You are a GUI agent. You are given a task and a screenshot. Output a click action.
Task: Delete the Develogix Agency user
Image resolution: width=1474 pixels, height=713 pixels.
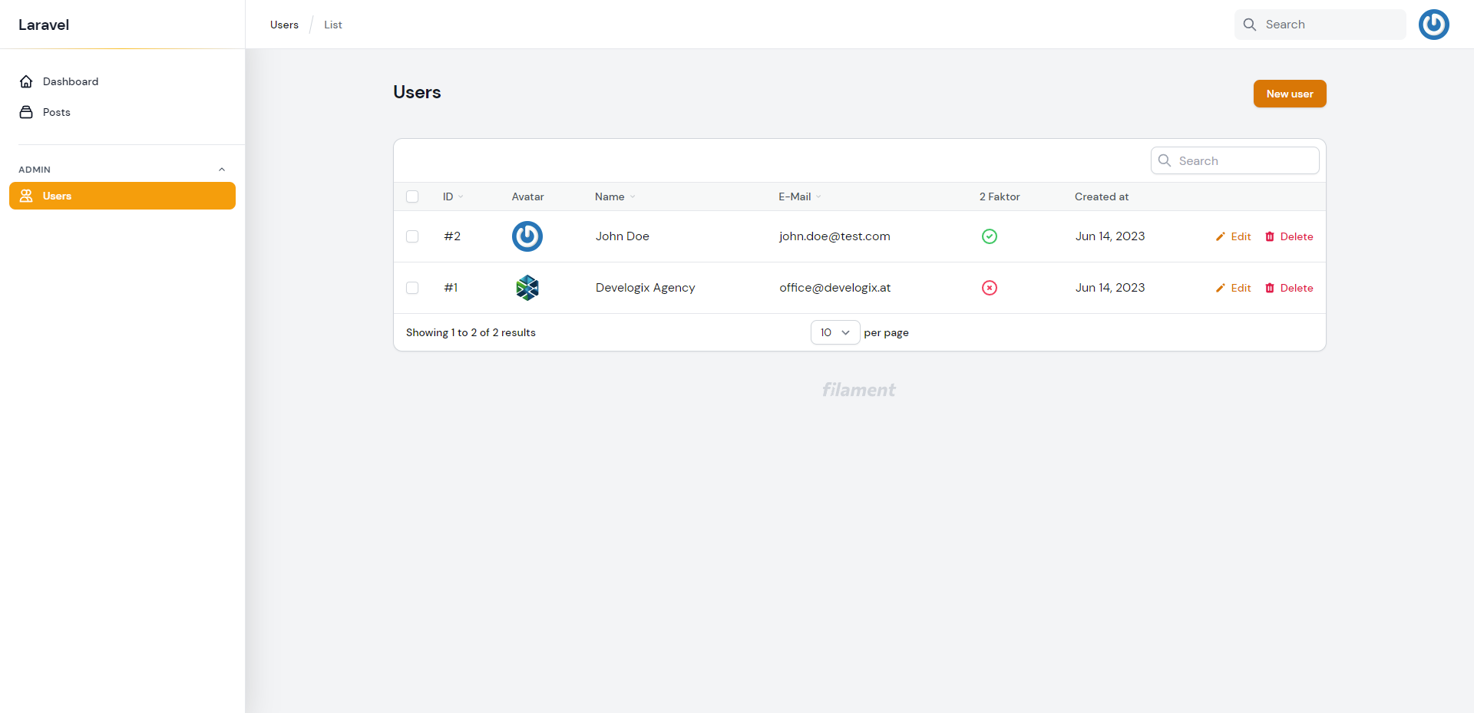click(1289, 288)
